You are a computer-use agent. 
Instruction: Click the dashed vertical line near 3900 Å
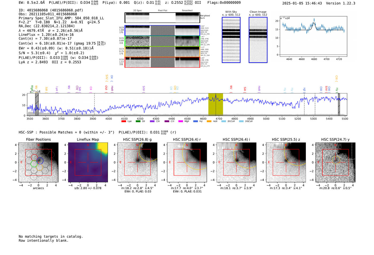click(94, 104)
